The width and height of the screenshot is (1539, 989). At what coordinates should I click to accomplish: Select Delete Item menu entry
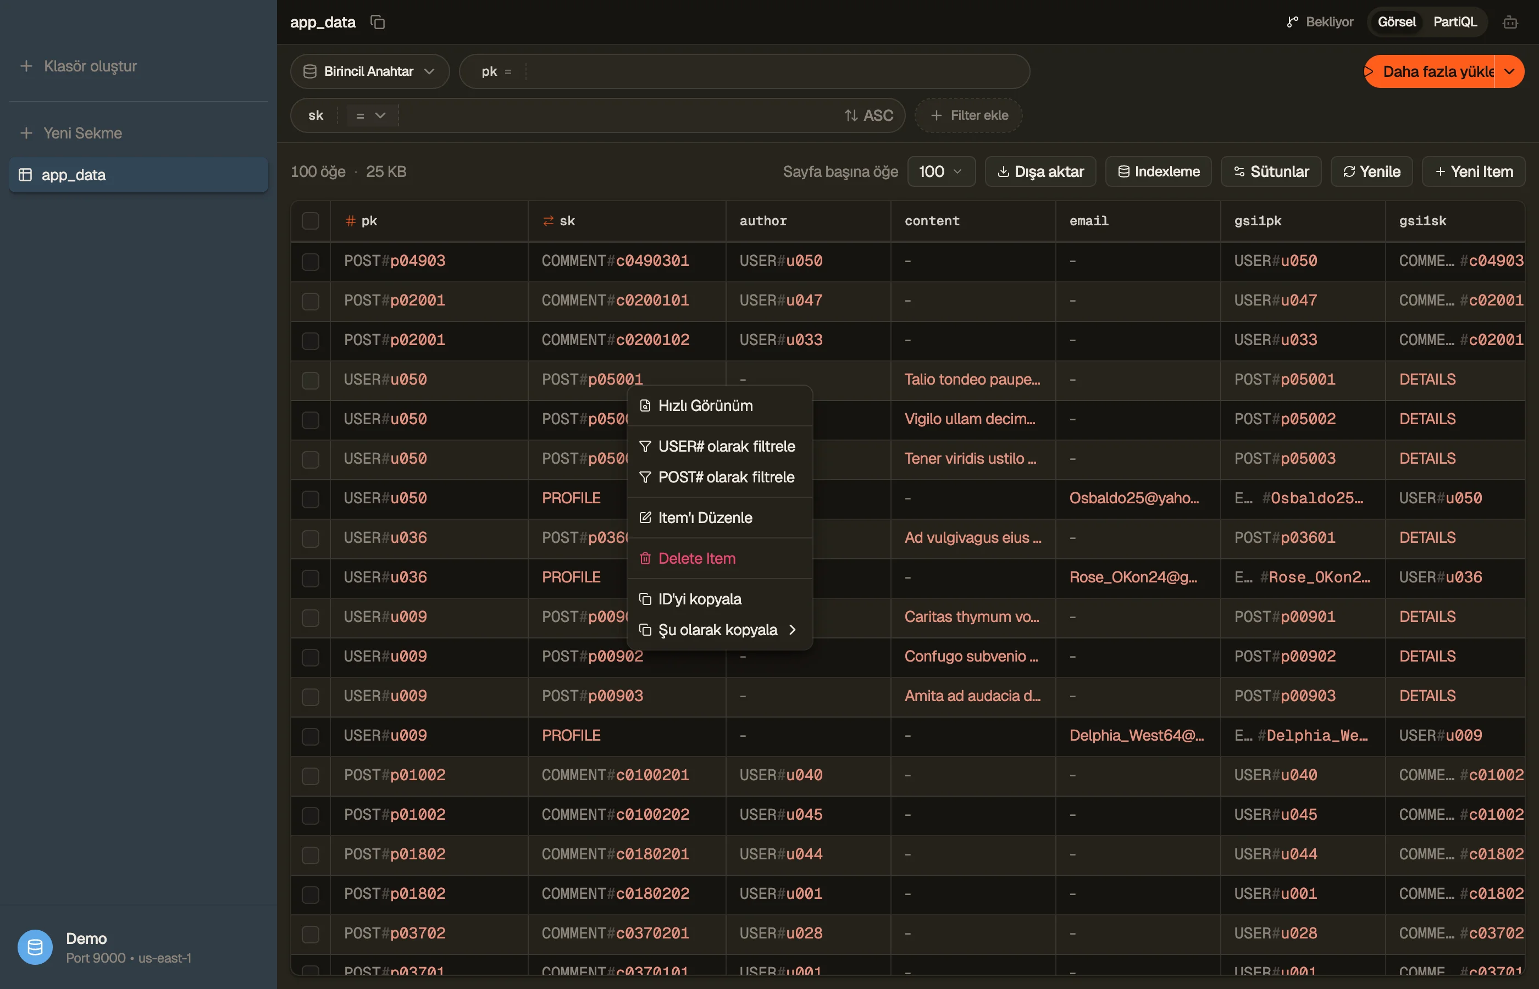[x=719, y=558]
